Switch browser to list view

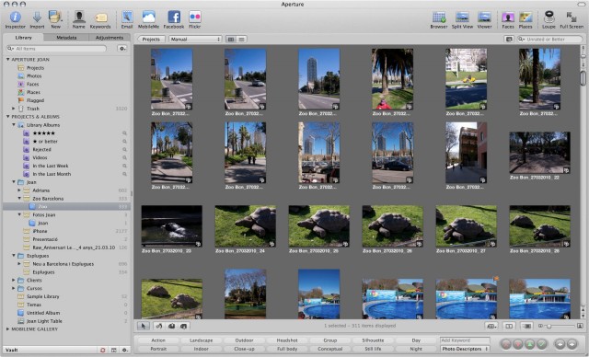241,39
